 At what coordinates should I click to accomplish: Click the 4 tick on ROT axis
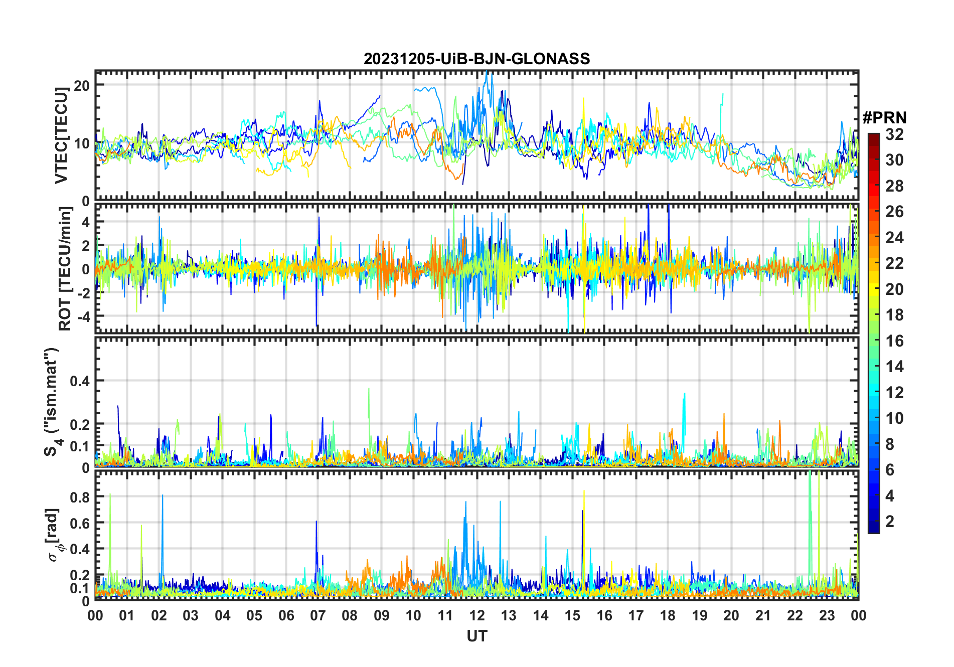click(86, 222)
